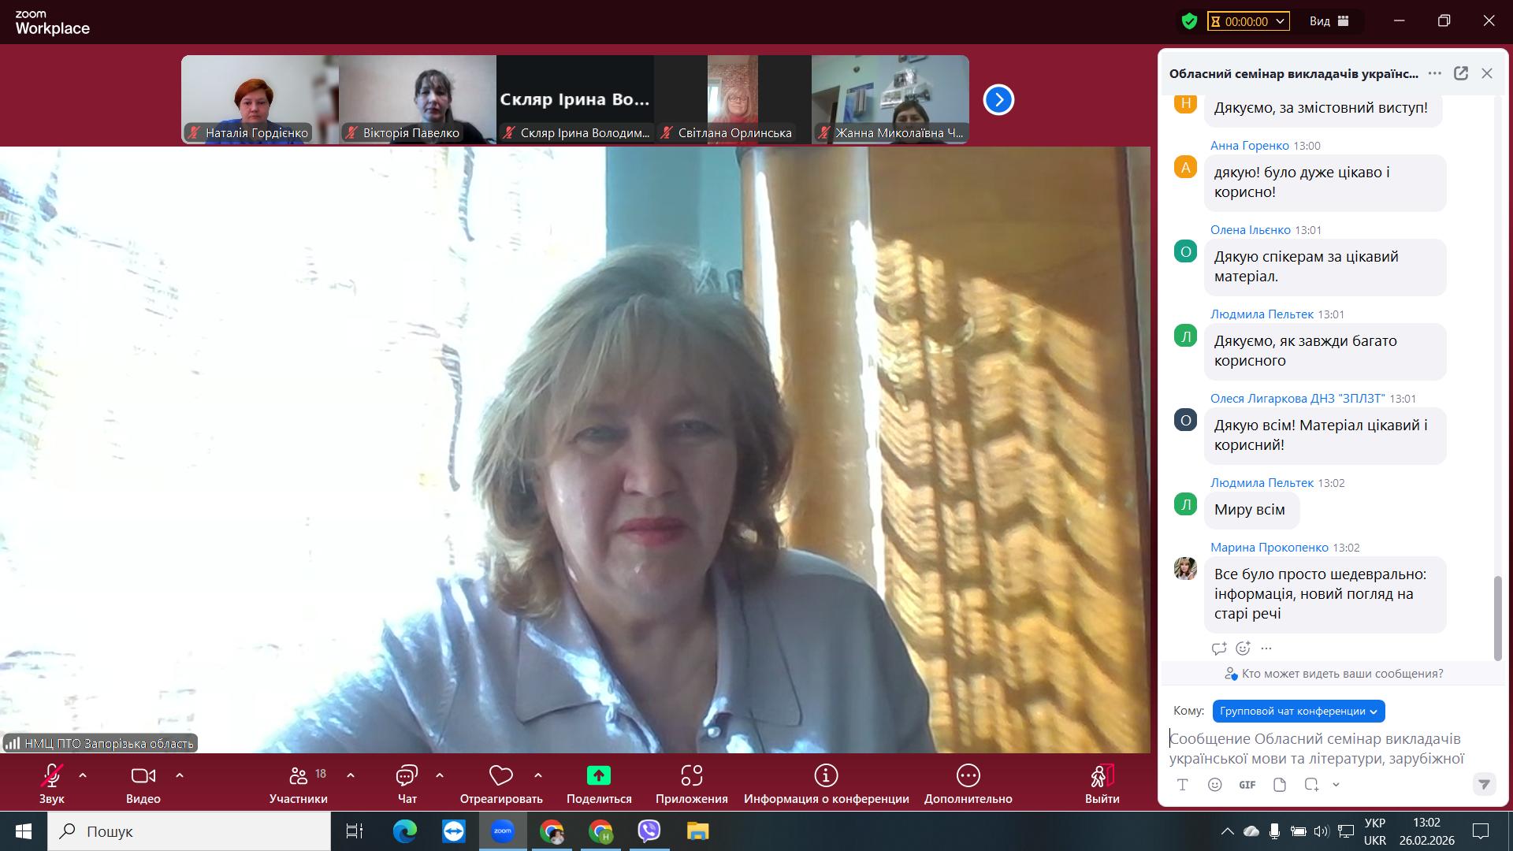Reply in thread to the last message
This screenshot has width=1513, height=851.
(1219, 648)
